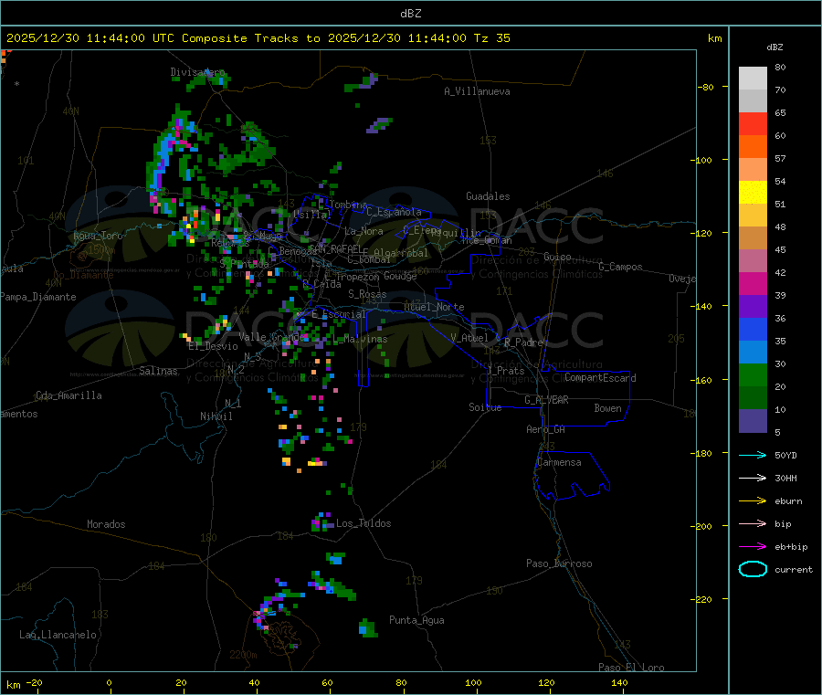Click the Gouge map label
The image size is (822, 695).
(x=401, y=276)
